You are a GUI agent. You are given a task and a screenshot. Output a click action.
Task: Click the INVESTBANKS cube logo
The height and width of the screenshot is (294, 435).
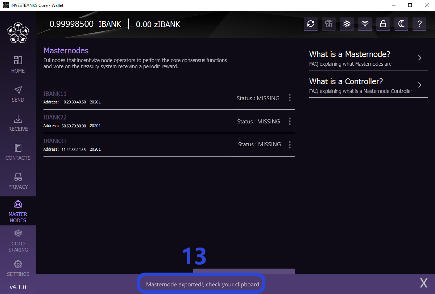(18, 32)
